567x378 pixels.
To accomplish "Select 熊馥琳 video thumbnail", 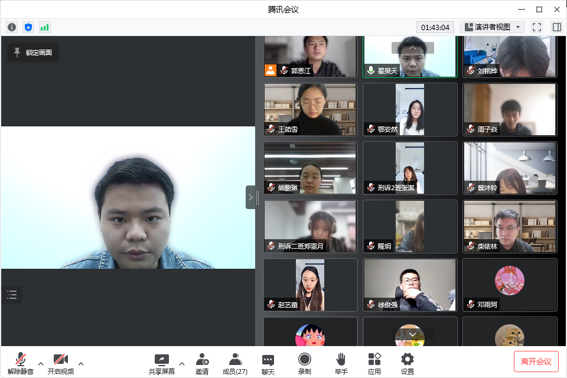I will (310, 168).
